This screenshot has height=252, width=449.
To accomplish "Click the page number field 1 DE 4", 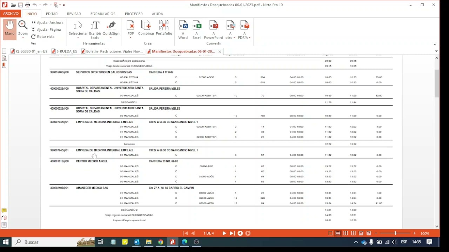I will pos(209,233).
